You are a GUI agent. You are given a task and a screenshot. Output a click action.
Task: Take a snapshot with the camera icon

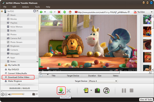coord(34,94)
